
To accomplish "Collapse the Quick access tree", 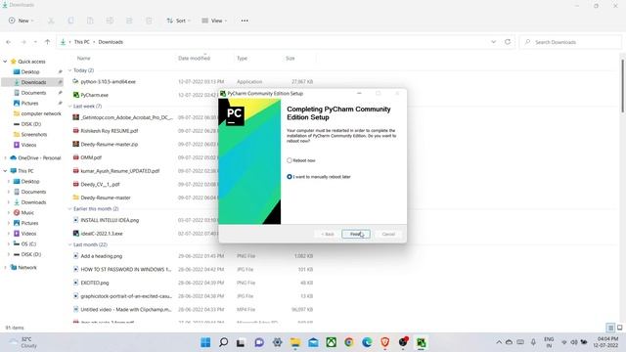I will 5,62.
